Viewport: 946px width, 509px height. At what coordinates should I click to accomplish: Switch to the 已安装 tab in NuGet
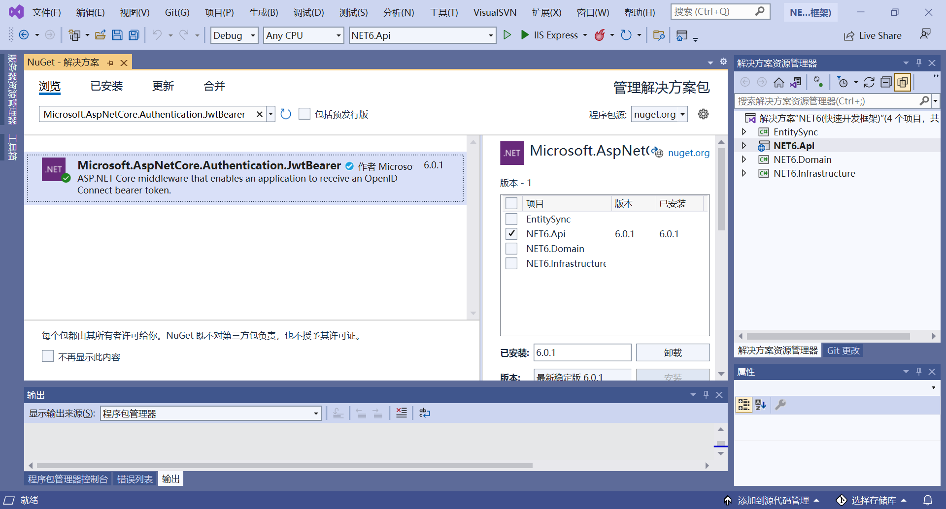click(106, 86)
